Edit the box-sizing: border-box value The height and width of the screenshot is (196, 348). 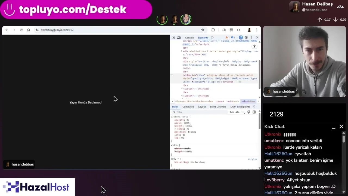click(x=197, y=162)
